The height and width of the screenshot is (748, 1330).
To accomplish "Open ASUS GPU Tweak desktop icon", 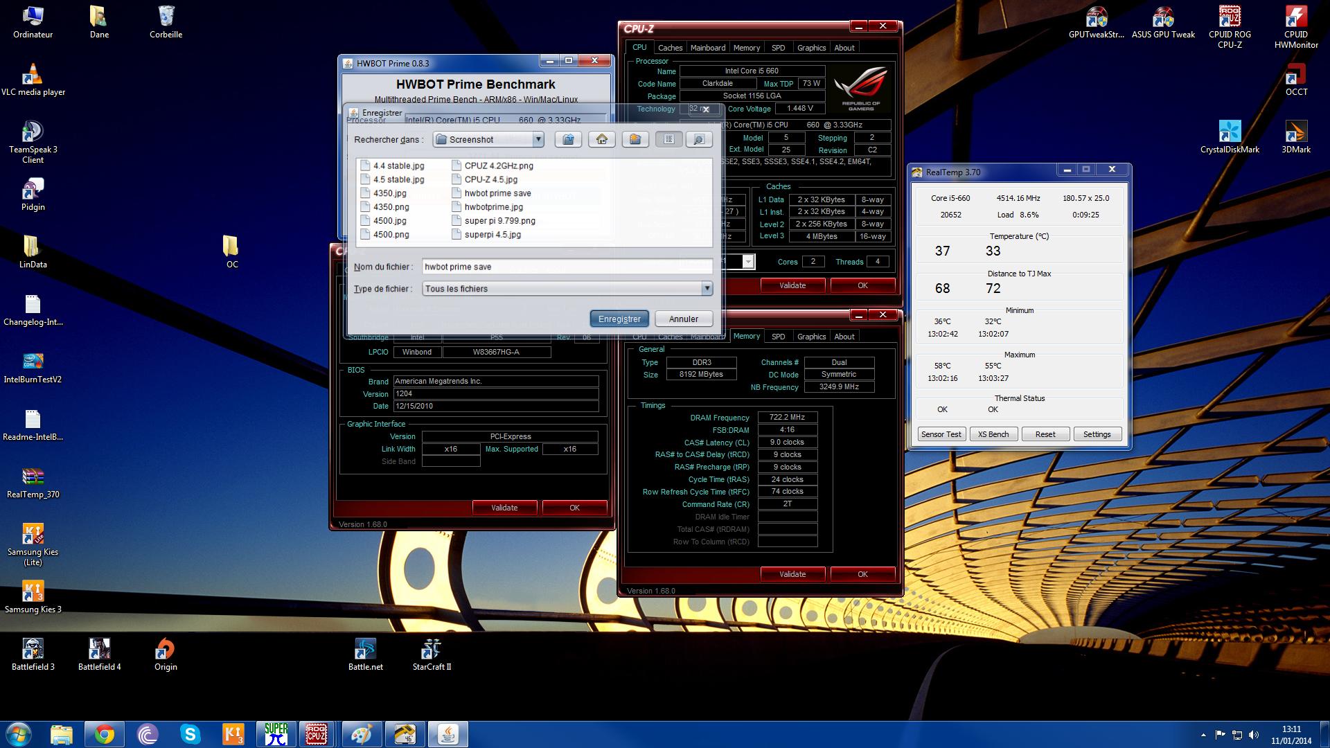I will pos(1164,22).
